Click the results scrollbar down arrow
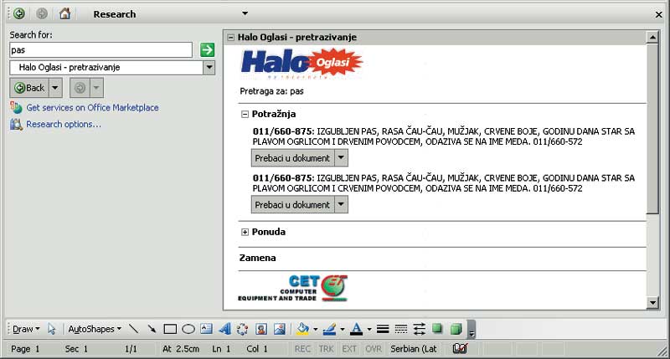This screenshot has height=359, width=670. pos(652,303)
